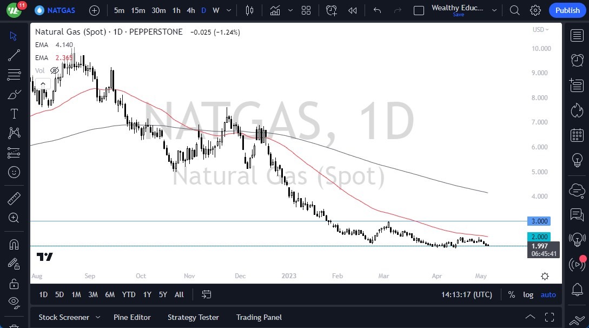Open the USD currency dropdown
Viewport: 589px width, 328px height.
[x=540, y=30]
